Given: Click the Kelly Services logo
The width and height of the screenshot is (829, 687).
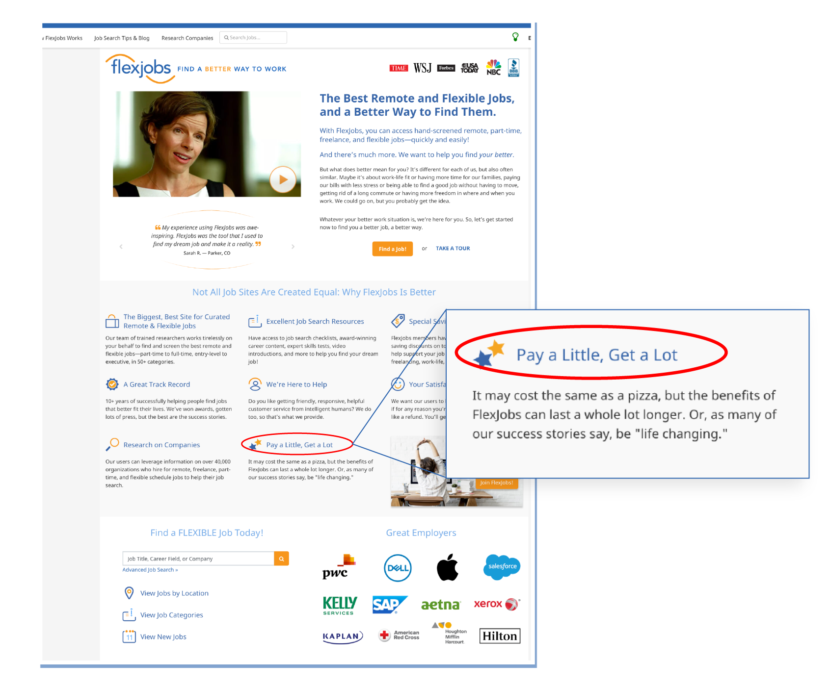Looking at the screenshot, I should 340,605.
